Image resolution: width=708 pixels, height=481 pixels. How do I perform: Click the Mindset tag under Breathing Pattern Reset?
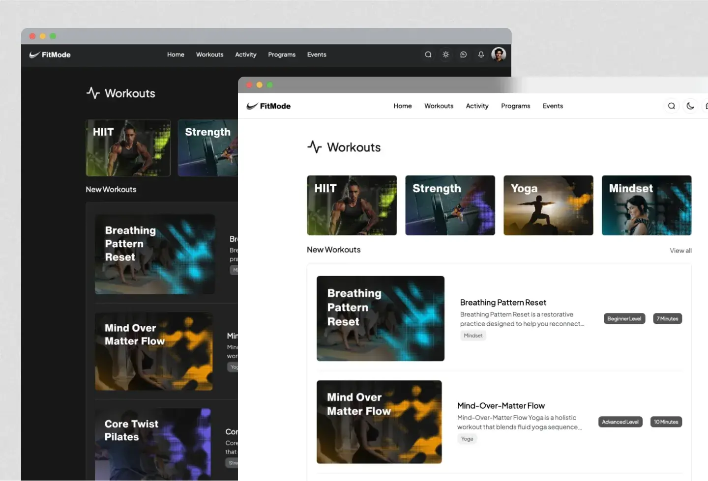473,336
